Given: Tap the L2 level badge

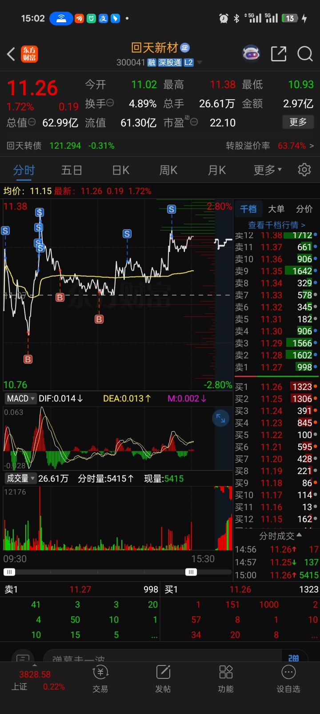Looking at the screenshot, I should [x=188, y=63].
